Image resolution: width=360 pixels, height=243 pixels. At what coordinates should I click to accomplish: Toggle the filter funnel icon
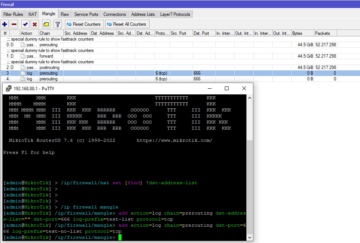click(x=57, y=24)
